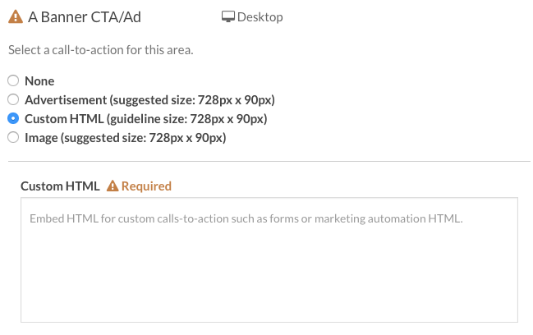533x335 pixels.
Task: Click the Advertisement suggested size label text
Action: [150, 100]
